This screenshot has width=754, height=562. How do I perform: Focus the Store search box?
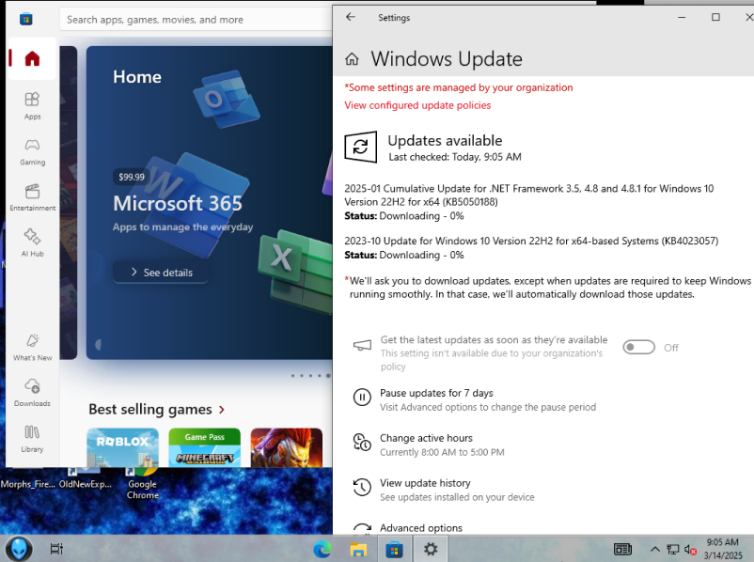196,20
